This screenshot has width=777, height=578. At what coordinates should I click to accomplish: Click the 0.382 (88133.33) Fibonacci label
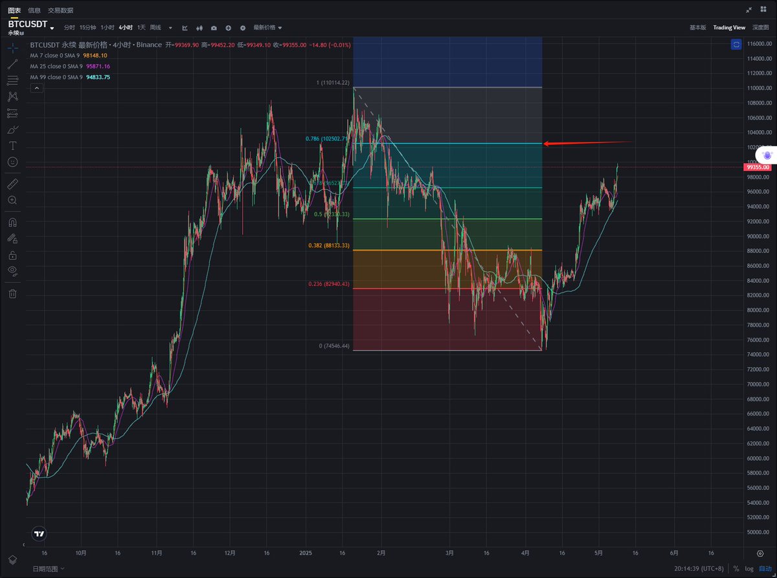328,245
